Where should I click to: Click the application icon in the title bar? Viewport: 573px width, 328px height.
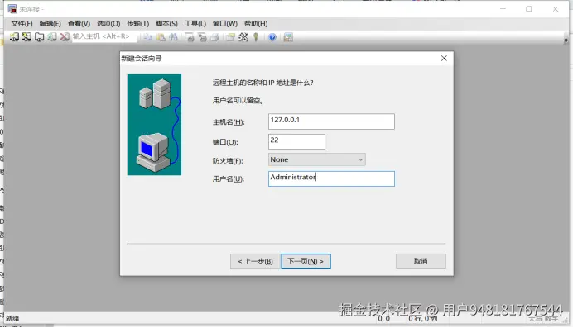[x=12, y=9]
